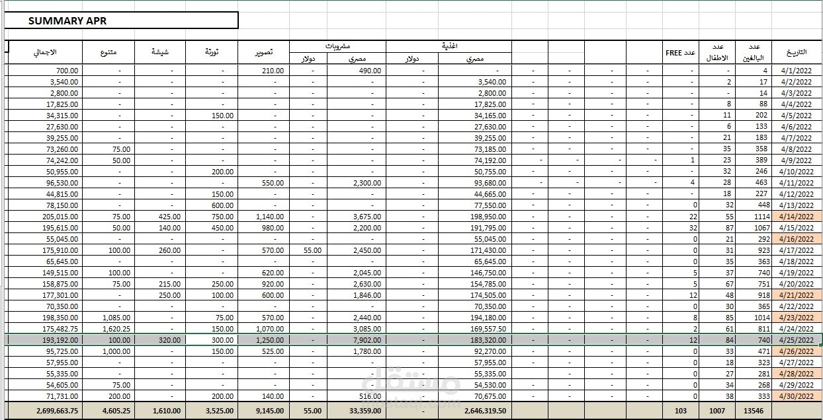Select the total cell 4,605.25
Image resolution: width=823 pixels, height=420 pixels.
tap(108, 410)
